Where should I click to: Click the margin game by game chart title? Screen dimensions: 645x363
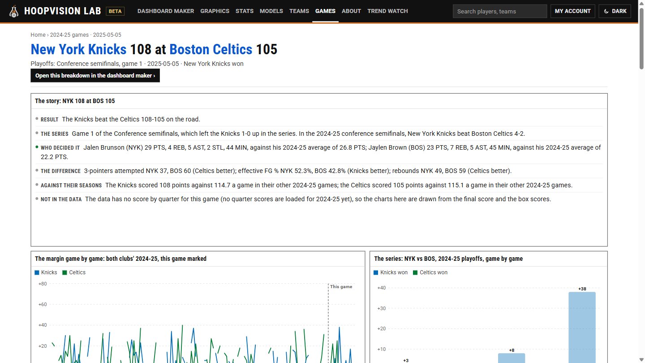tap(121, 259)
